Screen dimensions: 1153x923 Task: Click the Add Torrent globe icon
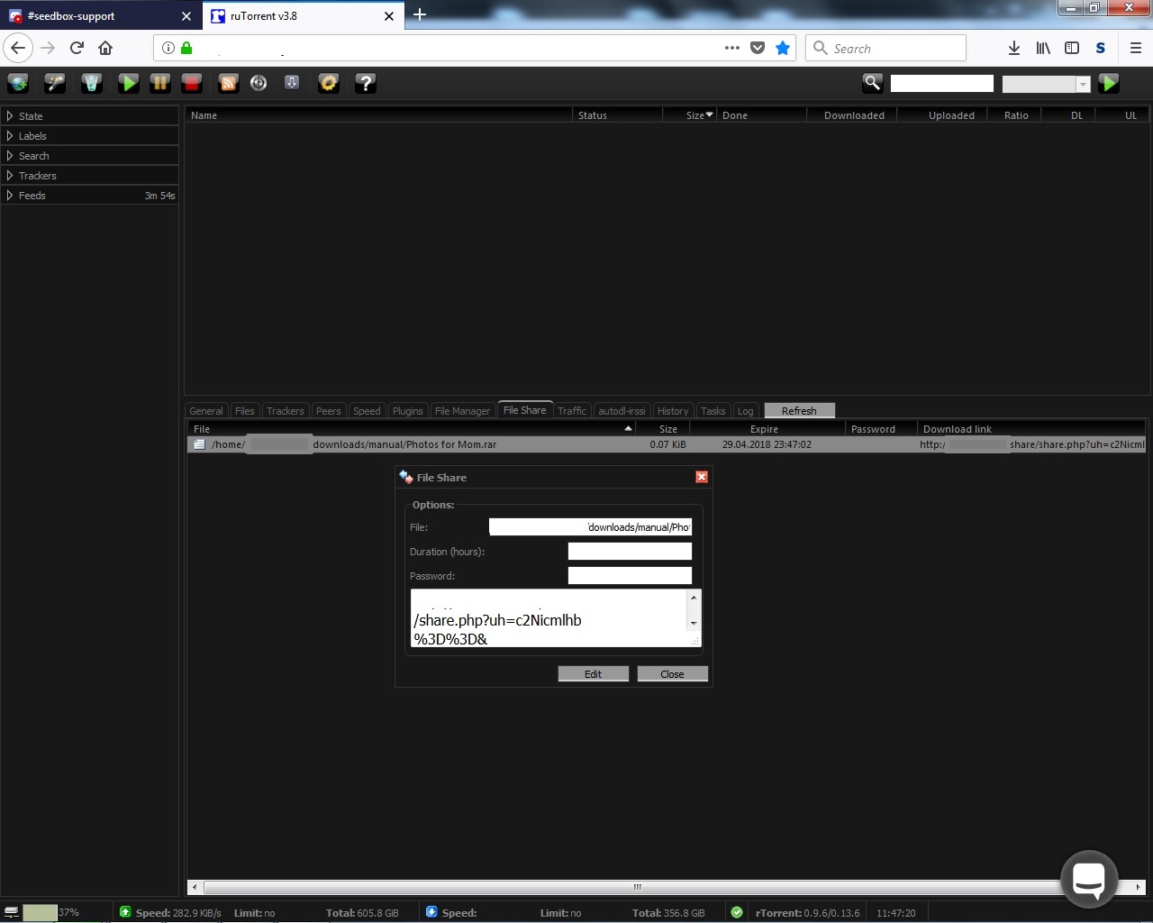coord(18,83)
